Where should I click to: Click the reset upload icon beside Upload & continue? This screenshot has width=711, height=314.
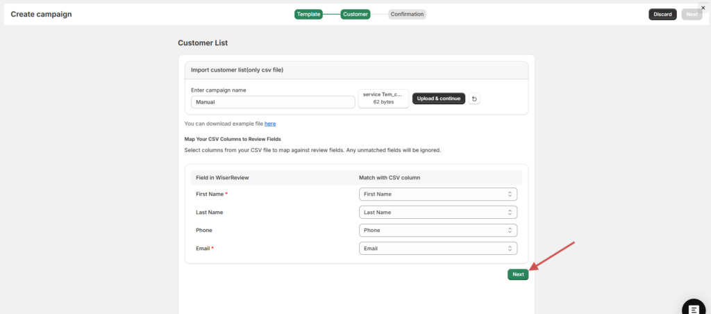[474, 99]
